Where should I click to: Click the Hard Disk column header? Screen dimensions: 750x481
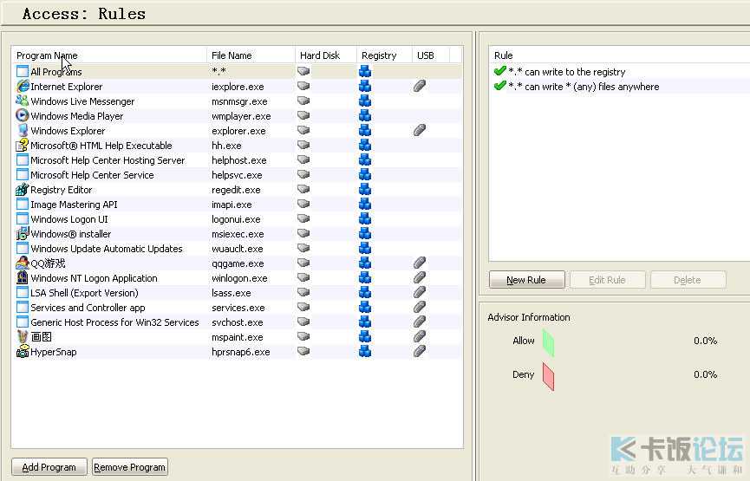(320, 55)
